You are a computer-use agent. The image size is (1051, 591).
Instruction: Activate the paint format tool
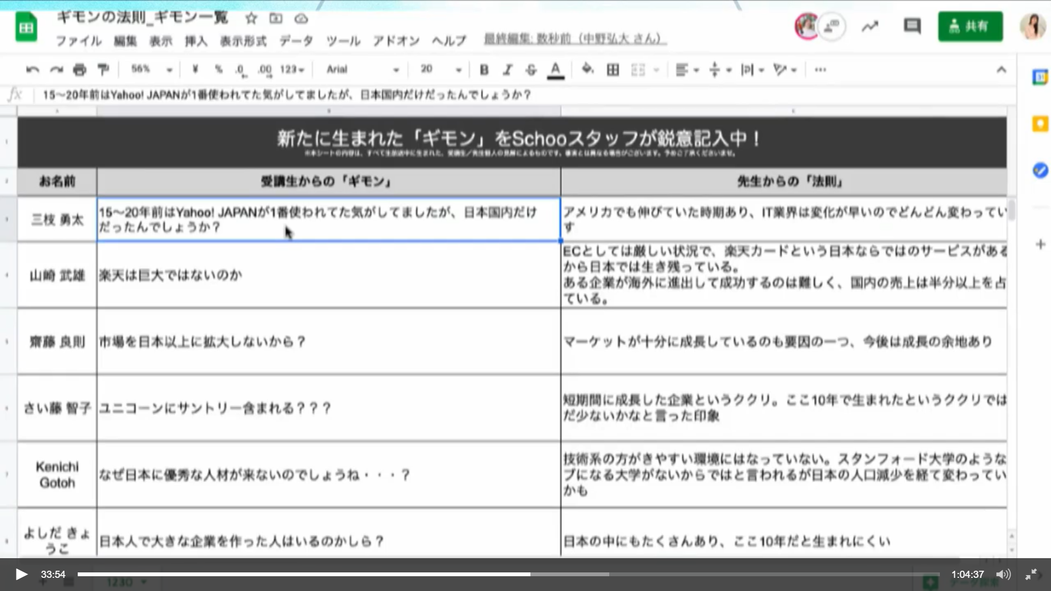coord(103,69)
